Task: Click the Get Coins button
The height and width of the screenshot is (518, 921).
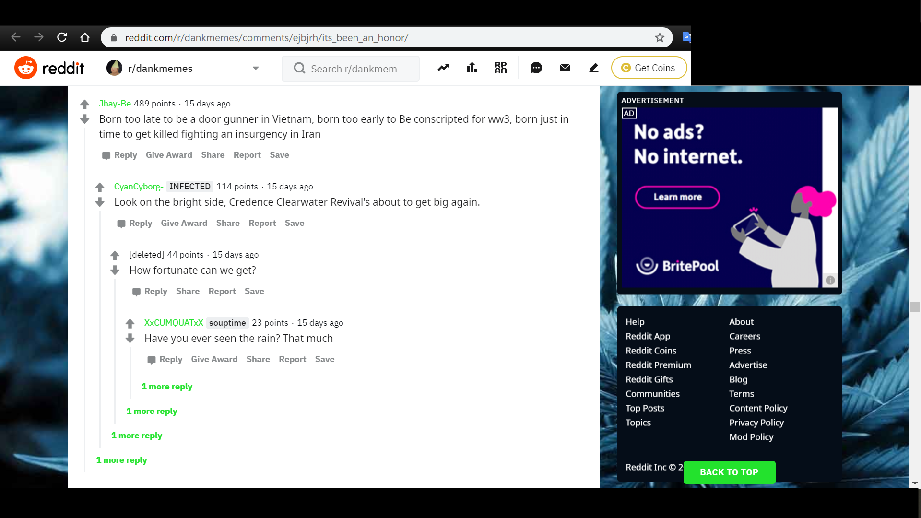Action: [x=649, y=68]
